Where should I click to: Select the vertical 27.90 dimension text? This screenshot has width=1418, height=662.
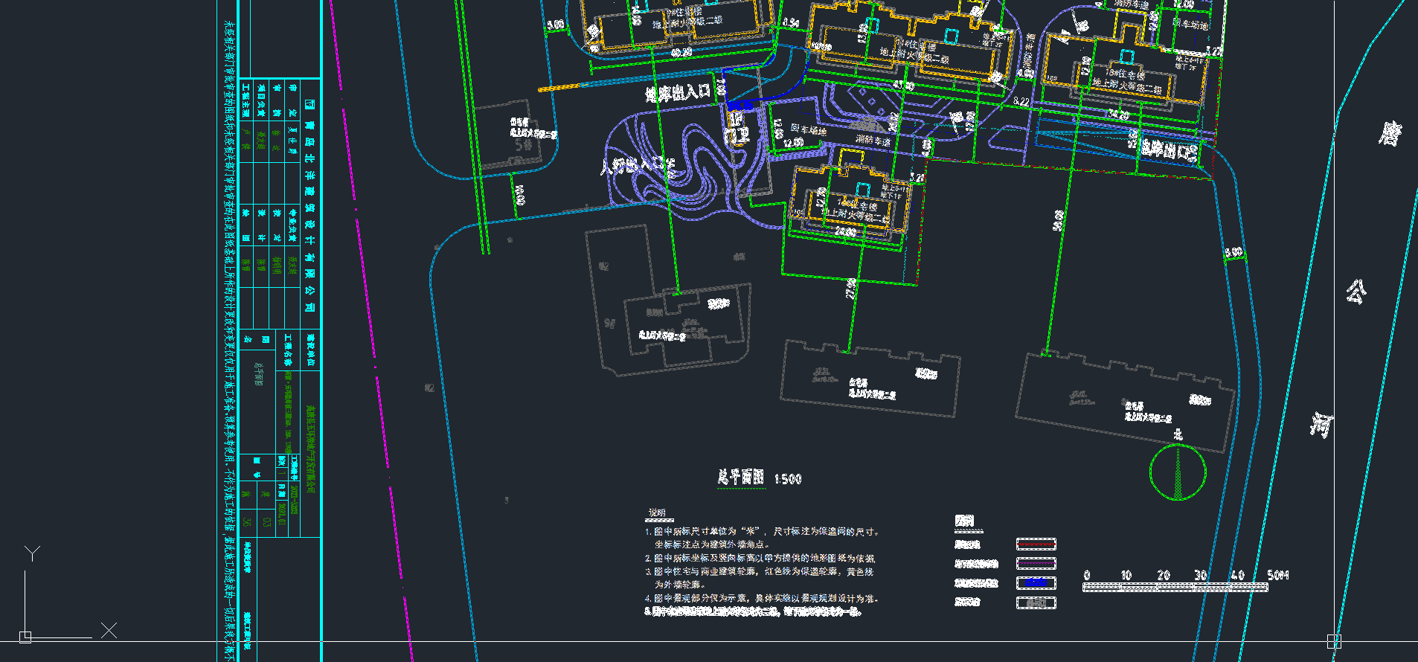click(851, 289)
